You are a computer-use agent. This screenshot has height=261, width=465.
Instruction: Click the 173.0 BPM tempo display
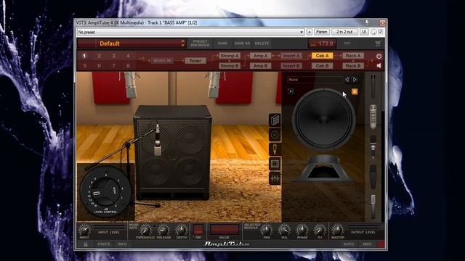[x=322, y=43]
